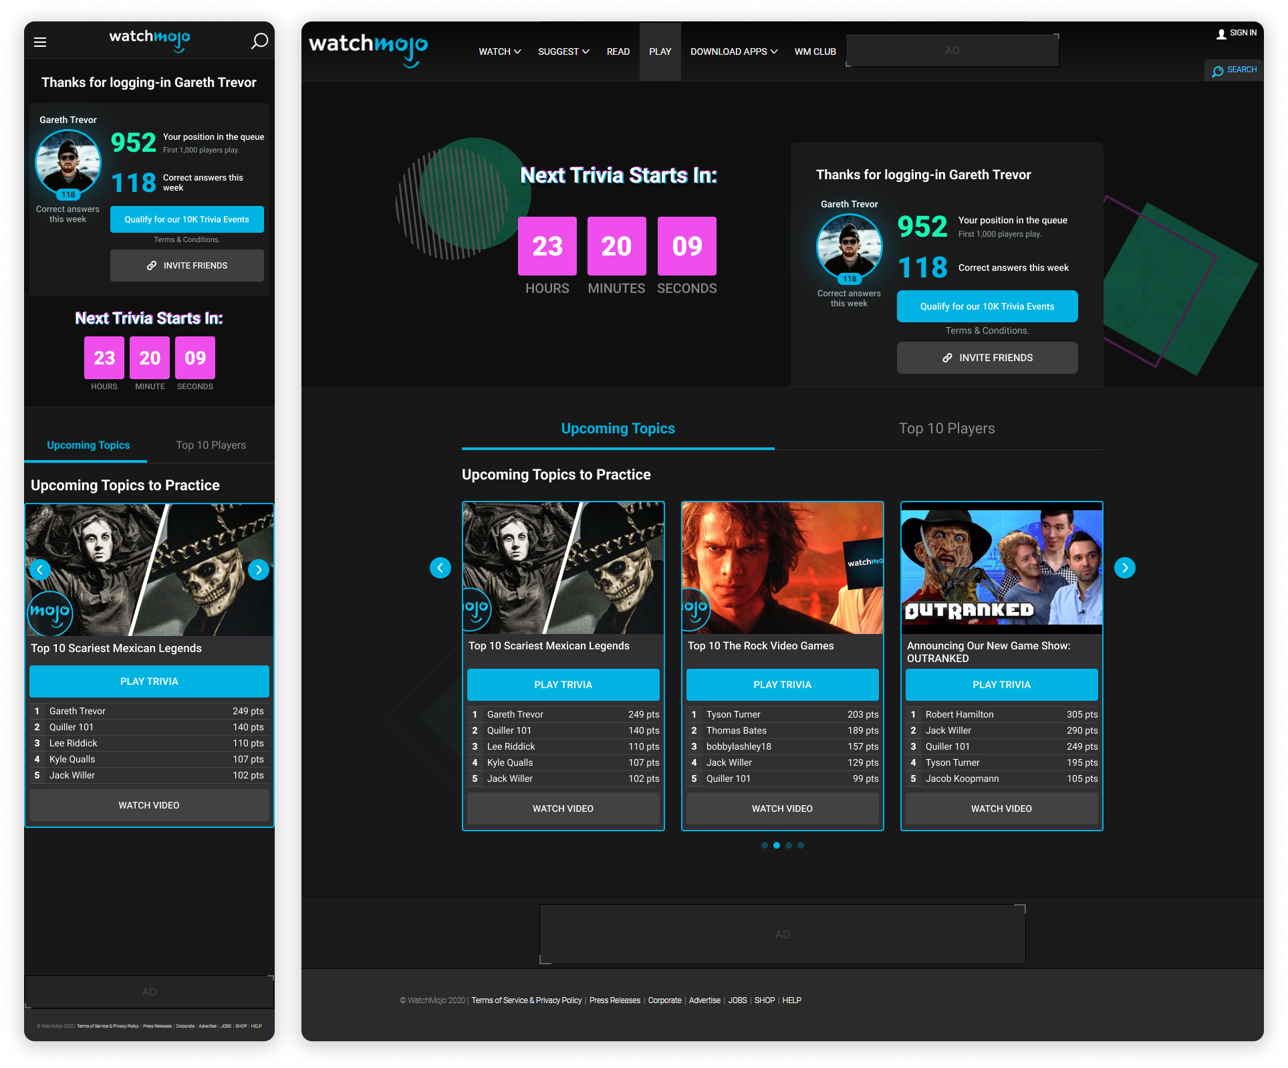The image size is (1288, 1068).
Task: Open the Rock Video Games thumbnail
Action: click(783, 568)
